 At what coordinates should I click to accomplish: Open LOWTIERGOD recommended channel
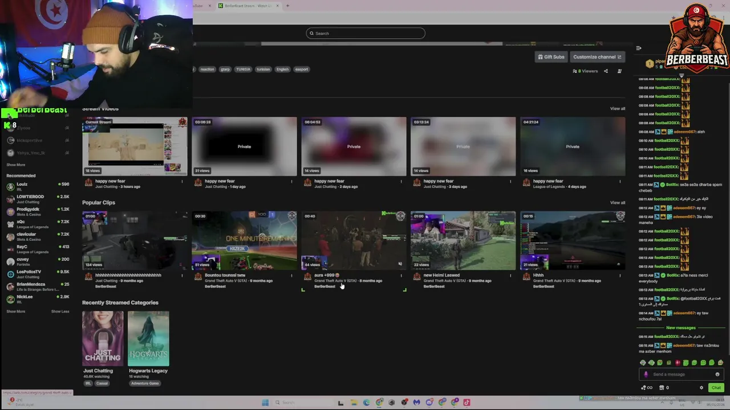38,199
